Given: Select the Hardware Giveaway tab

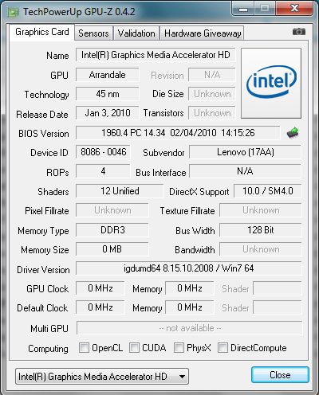Looking at the screenshot, I should [203, 33].
